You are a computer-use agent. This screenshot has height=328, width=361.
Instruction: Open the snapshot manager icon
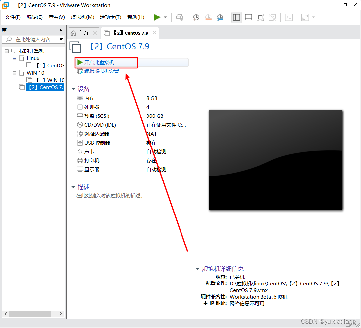(x=220, y=17)
